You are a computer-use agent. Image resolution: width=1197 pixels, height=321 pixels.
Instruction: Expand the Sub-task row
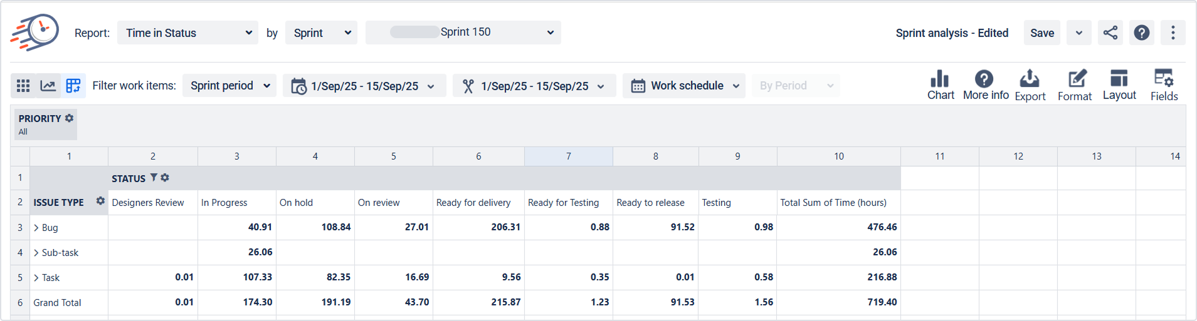36,253
